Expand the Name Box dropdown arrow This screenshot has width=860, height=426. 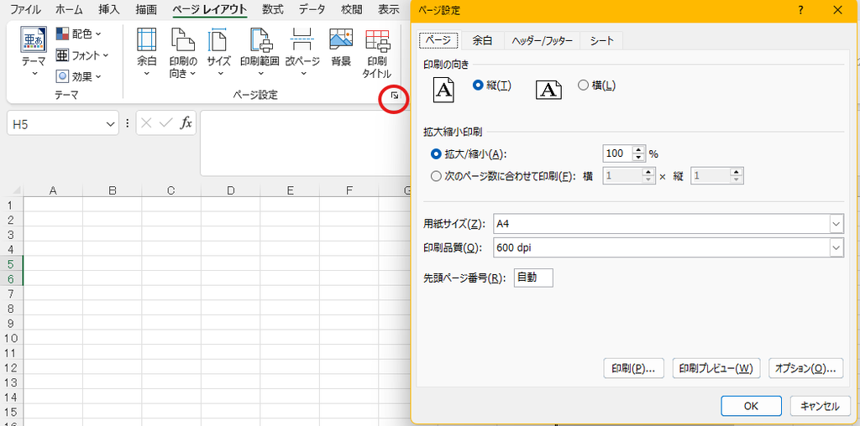(x=108, y=124)
